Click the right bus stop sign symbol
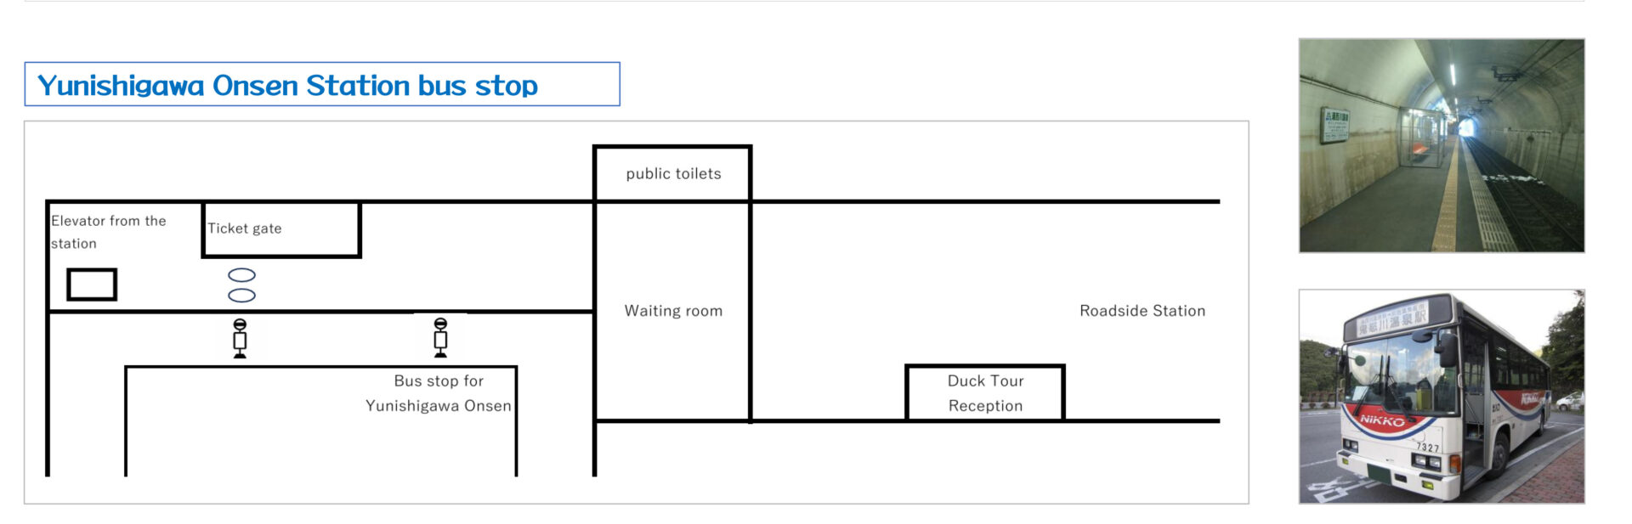Image resolution: width=1632 pixels, height=524 pixels. [440, 337]
